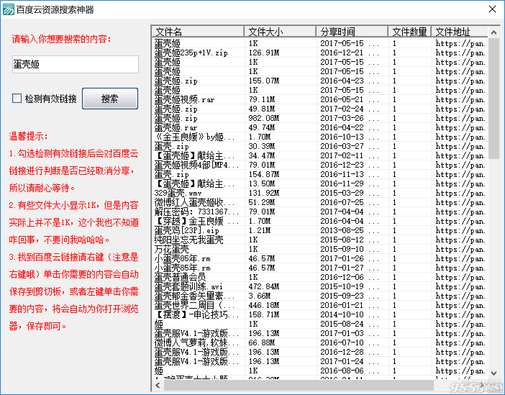Select the row 蛋壳郁金香矢量素...
Screen dimensions: 505x395
320,296
